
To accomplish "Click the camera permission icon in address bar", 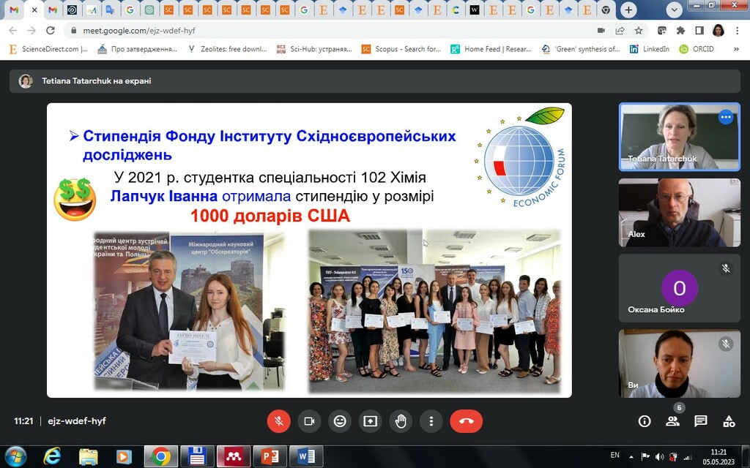I will tap(601, 31).
